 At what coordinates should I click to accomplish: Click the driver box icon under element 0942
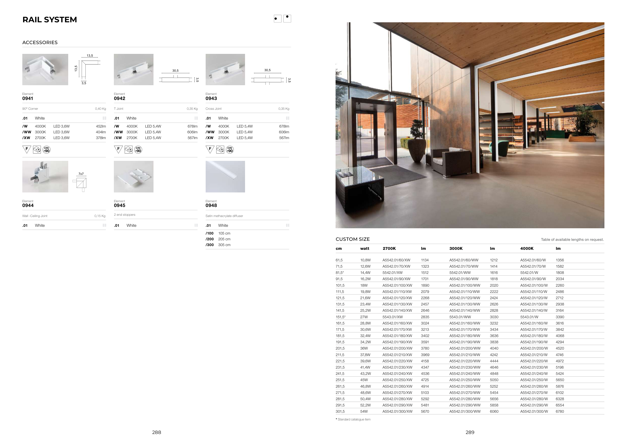point(128,150)
